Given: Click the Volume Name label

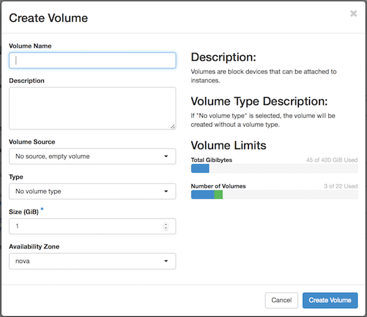Looking at the screenshot, I should pyautogui.click(x=30, y=46).
